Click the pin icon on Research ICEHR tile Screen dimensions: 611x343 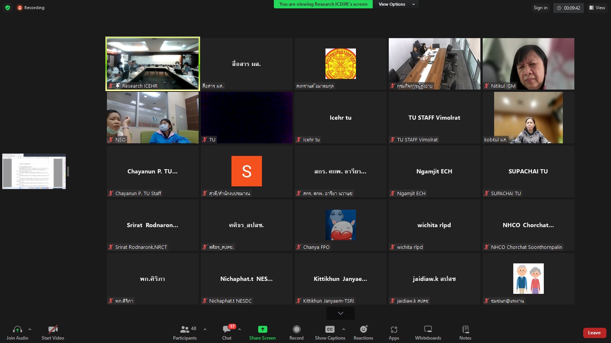point(118,86)
